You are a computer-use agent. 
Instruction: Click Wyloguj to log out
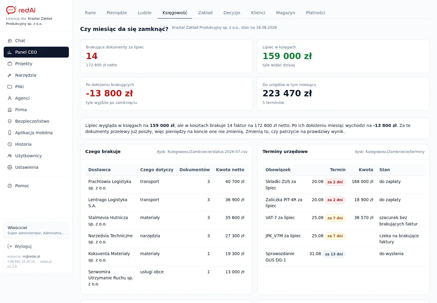19,246
